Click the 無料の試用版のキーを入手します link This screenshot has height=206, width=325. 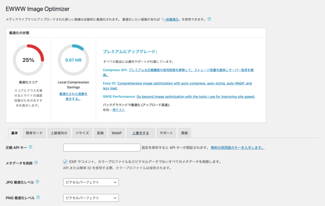click(x=238, y=148)
